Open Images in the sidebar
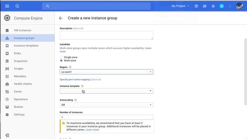Screen dimensions: 247x139 click(x=27, y=69)
